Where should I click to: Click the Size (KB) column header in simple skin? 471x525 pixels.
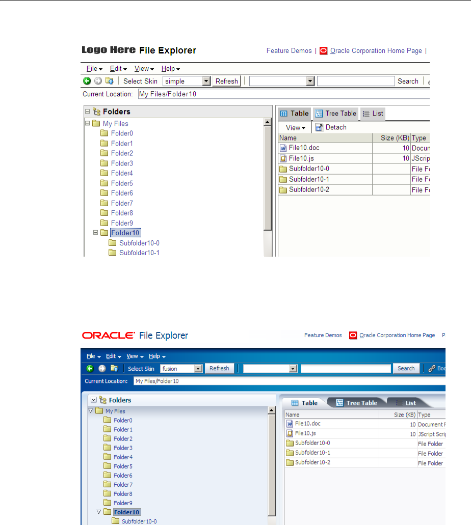click(x=391, y=138)
